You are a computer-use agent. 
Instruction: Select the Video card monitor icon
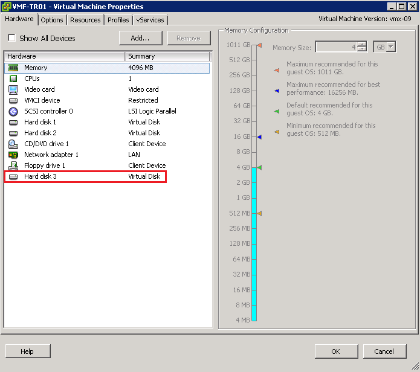coord(13,90)
